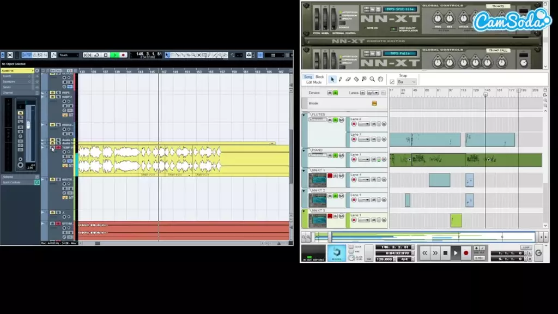
Task: Toggle solo on the PIANO track
Action: [x=335, y=156]
